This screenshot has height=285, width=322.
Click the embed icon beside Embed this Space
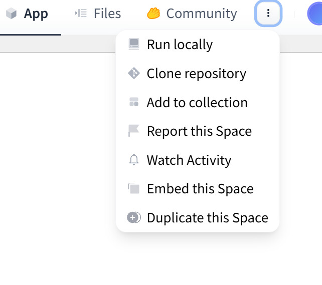pyautogui.click(x=133, y=189)
